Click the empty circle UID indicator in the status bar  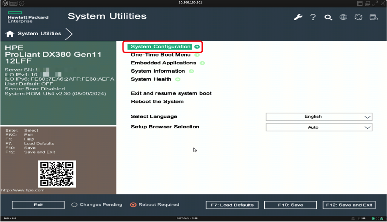click(x=377, y=218)
